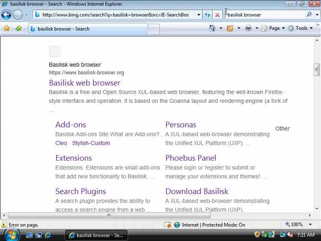Screen dimensions: 321x241
Task: Refresh the page with the Refresh icon
Action: pyautogui.click(x=207, y=15)
